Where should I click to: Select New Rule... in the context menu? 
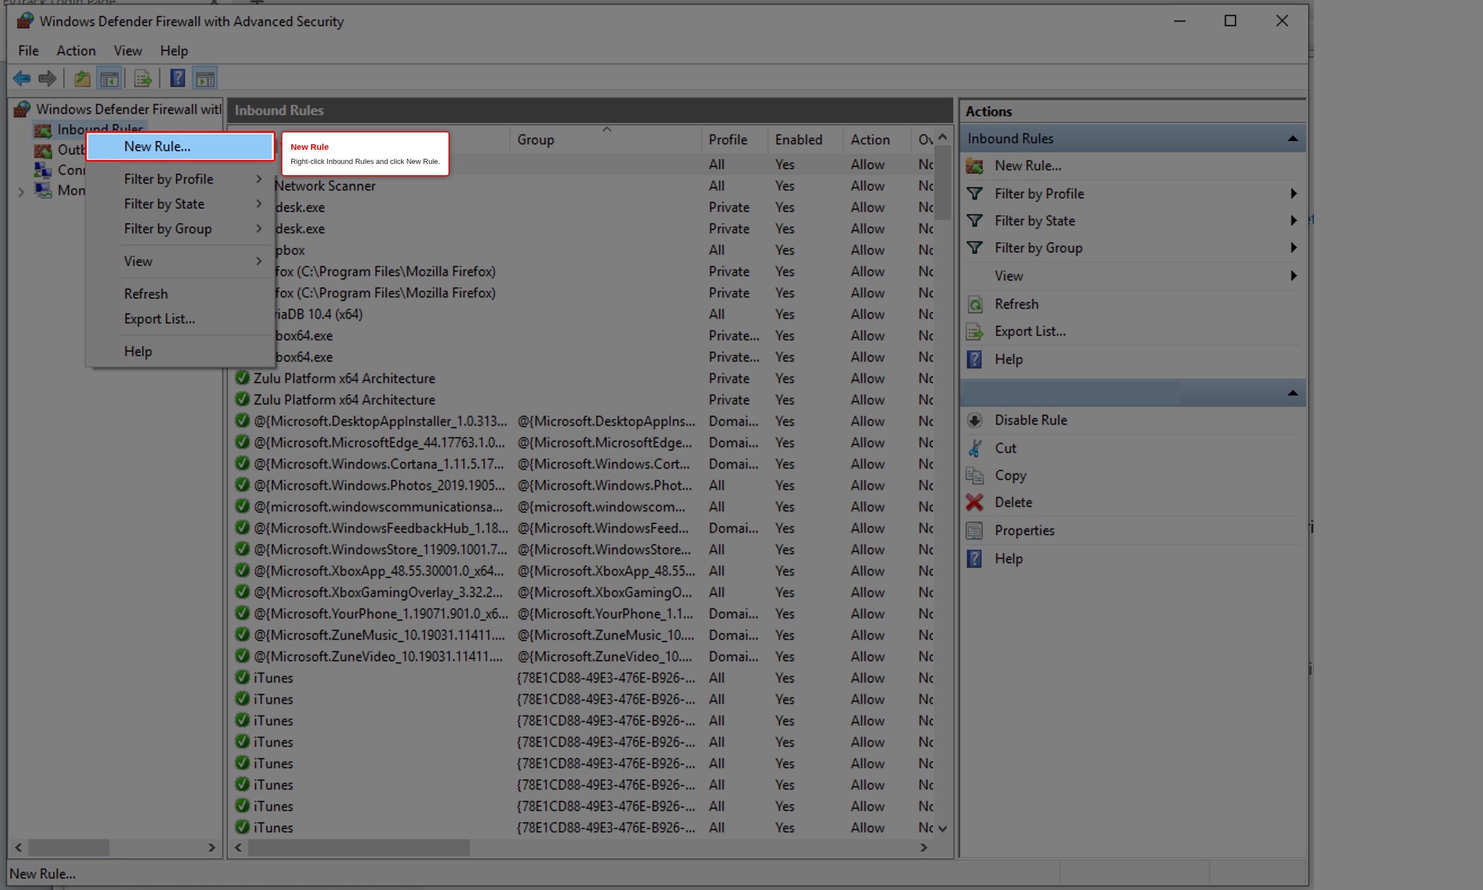(180, 146)
